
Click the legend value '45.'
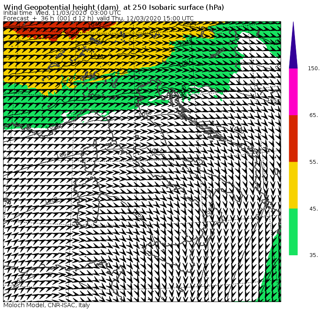[x=314, y=209]
